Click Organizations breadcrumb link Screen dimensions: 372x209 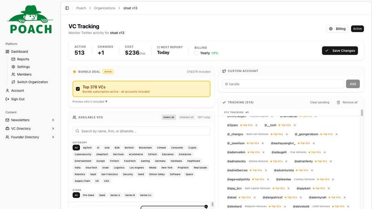point(104,8)
